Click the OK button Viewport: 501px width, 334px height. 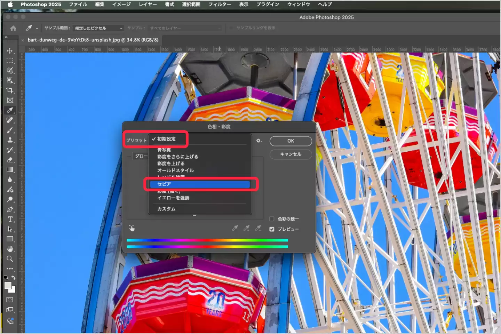(x=291, y=141)
